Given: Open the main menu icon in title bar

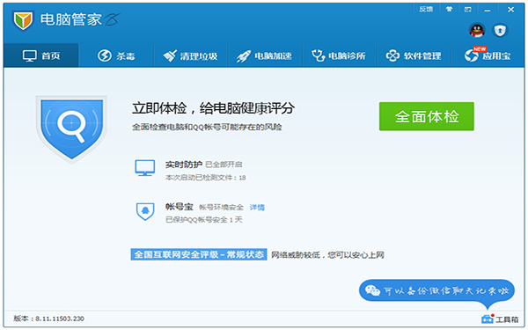Looking at the screenshot, I should coord(468,10).
